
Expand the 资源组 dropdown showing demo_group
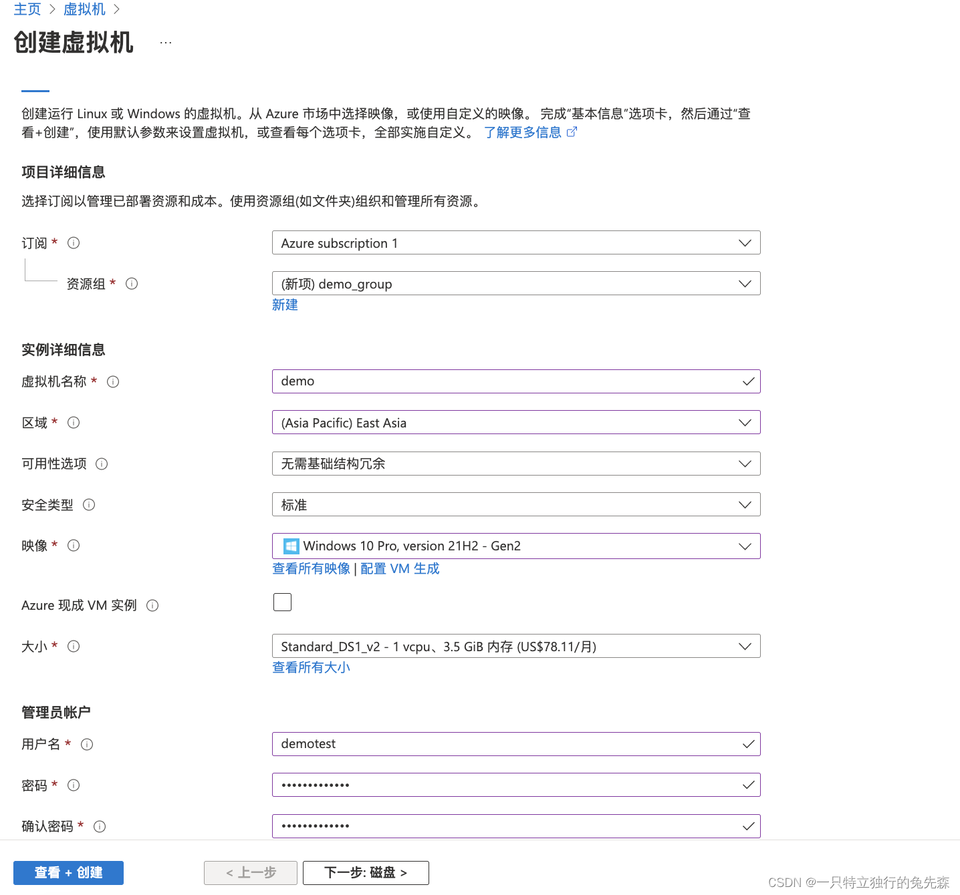(516, 283)
